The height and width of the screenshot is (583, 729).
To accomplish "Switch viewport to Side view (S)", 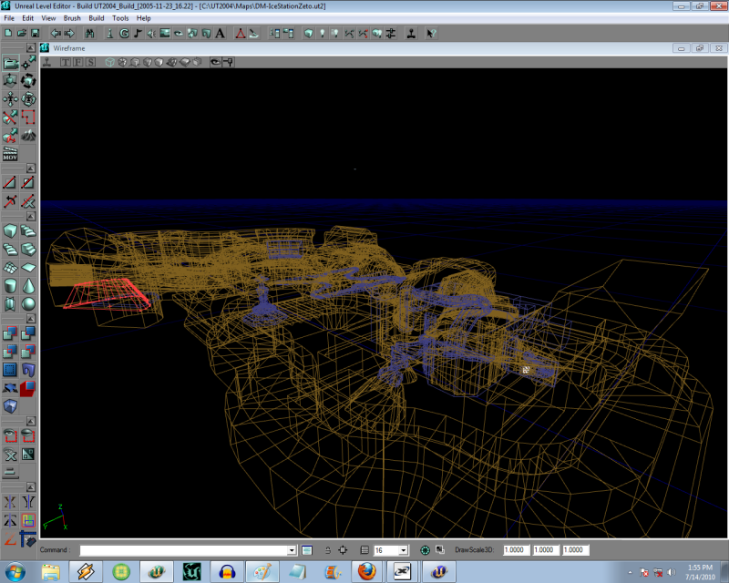I will [x=90, y=62].
